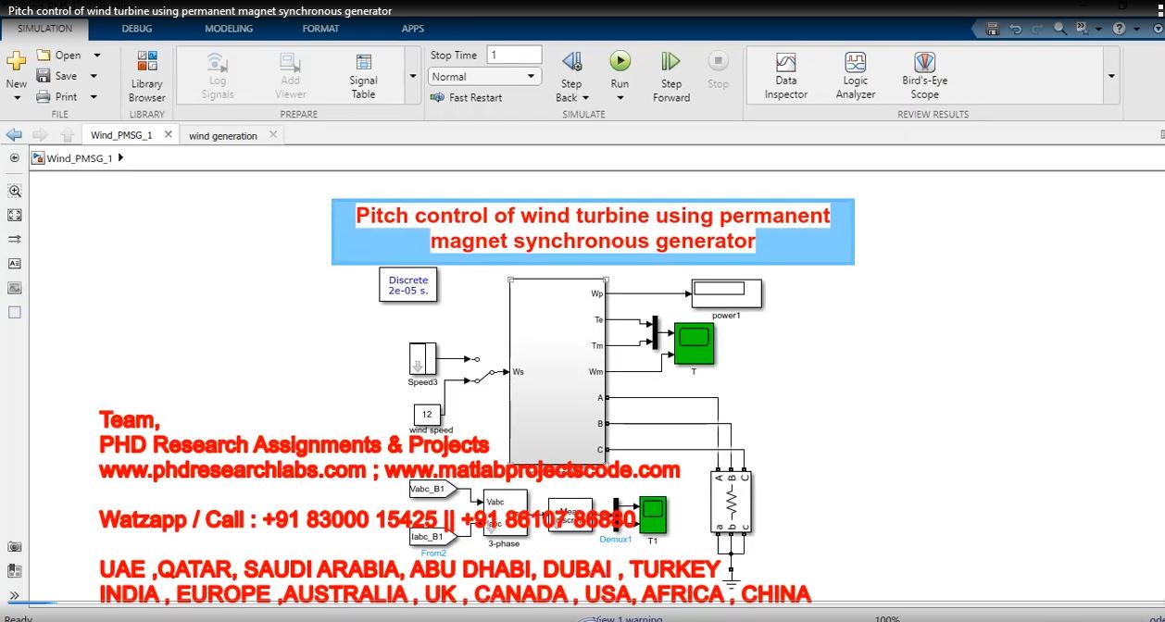The width and height of the screenshot is (1165, 622).
Task: Toggle the Hide/Show Explorer Bar button
Action: (14, 158)
